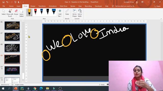Open the Add Pen menu
The height and width of the screenshot is (91, 163).
tap(60, 13)
